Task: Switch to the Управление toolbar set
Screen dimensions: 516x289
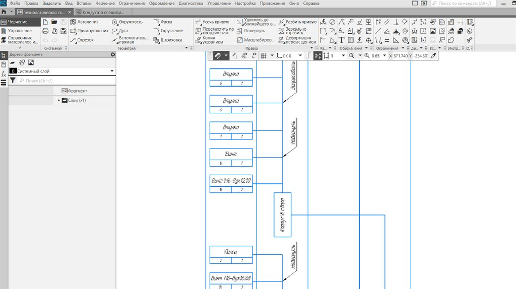Action: (19, 31)
